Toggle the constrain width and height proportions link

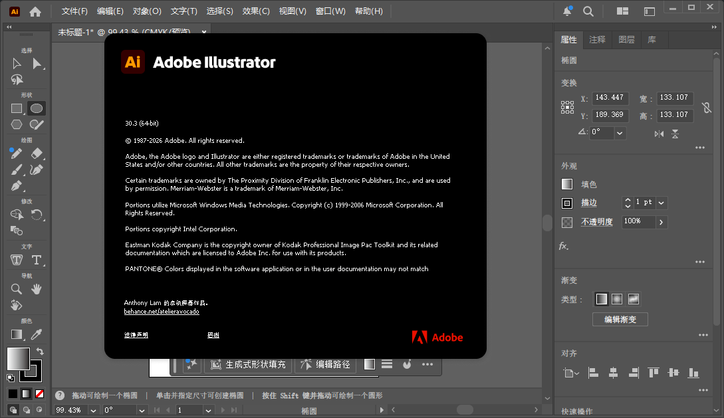click(706, 107)
